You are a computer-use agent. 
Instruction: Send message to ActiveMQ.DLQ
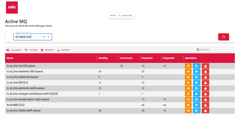(197, 105)
